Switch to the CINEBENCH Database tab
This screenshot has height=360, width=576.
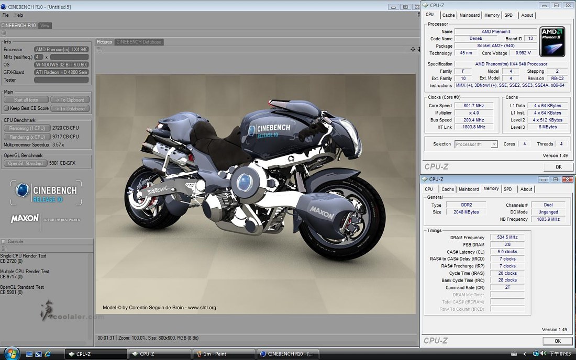point(139,42)
